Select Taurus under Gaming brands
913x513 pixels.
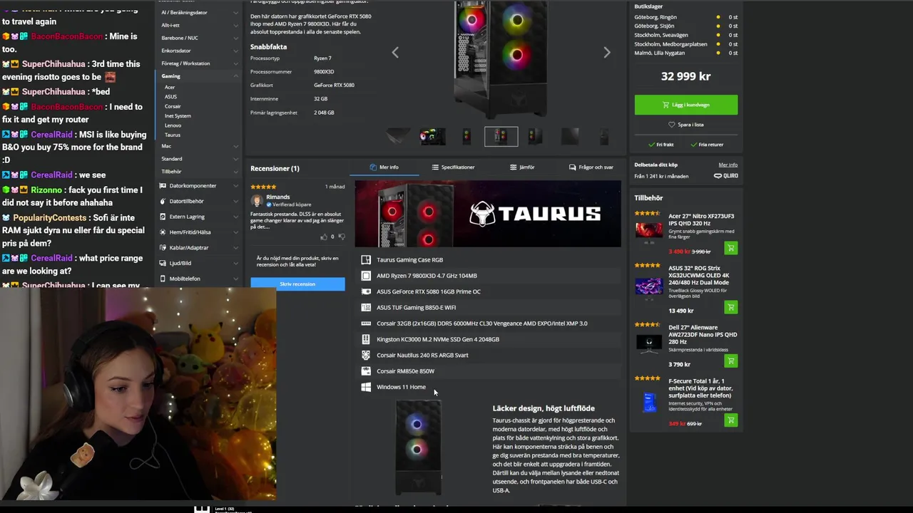(173, 135)
